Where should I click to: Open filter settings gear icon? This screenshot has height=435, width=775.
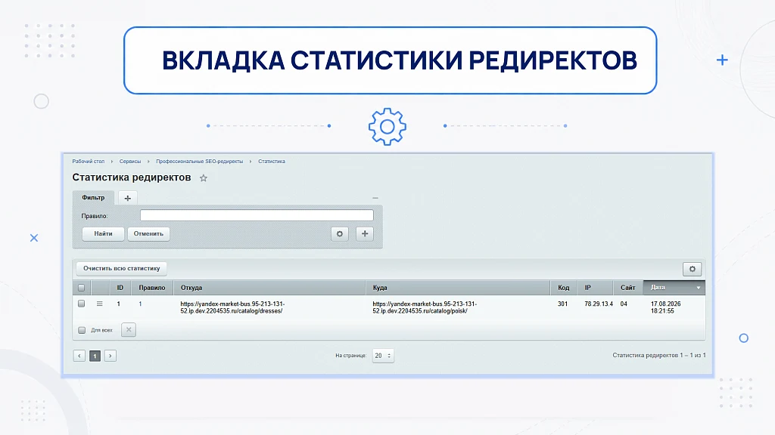[340, 234]
